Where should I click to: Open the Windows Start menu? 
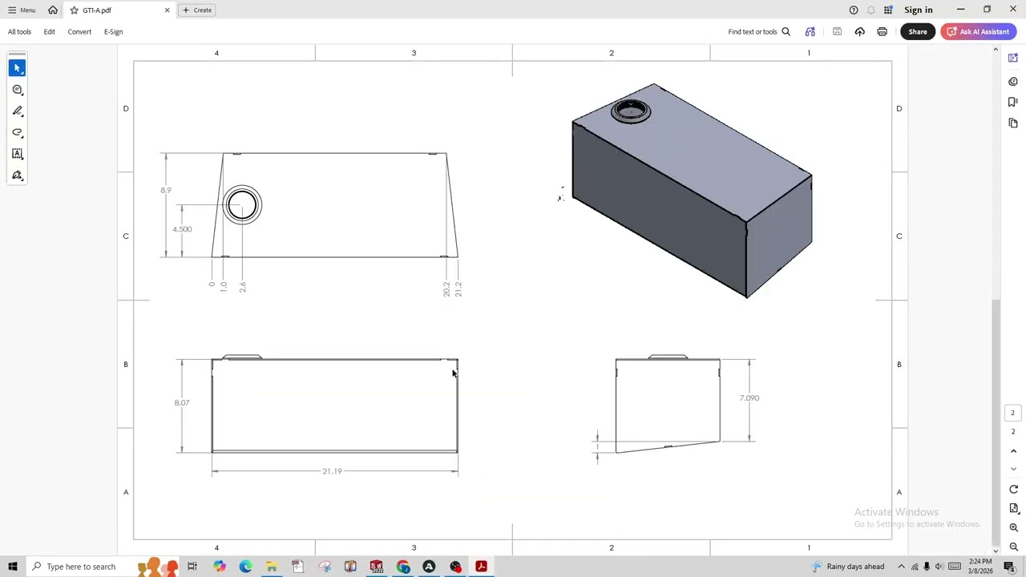(13, 567)
